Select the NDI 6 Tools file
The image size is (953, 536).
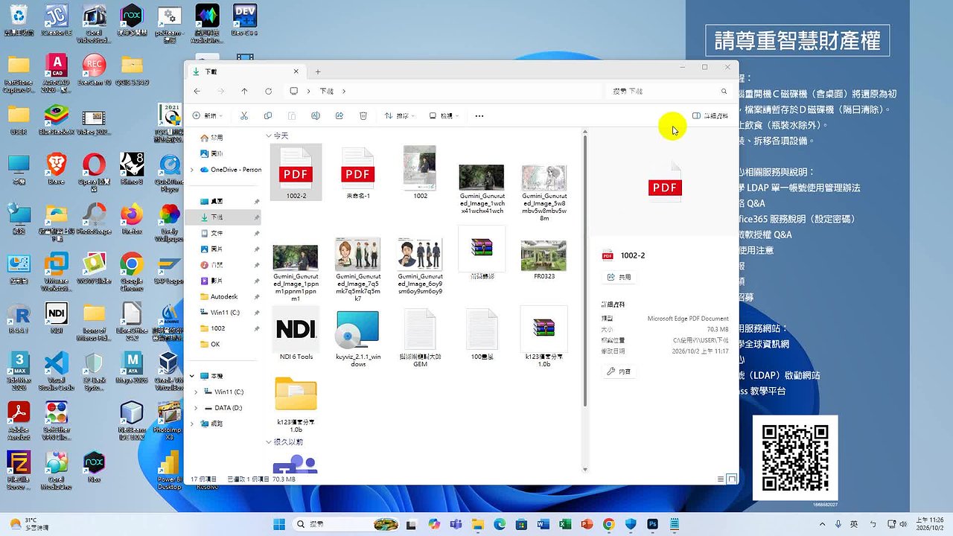(x=296, y=334)
